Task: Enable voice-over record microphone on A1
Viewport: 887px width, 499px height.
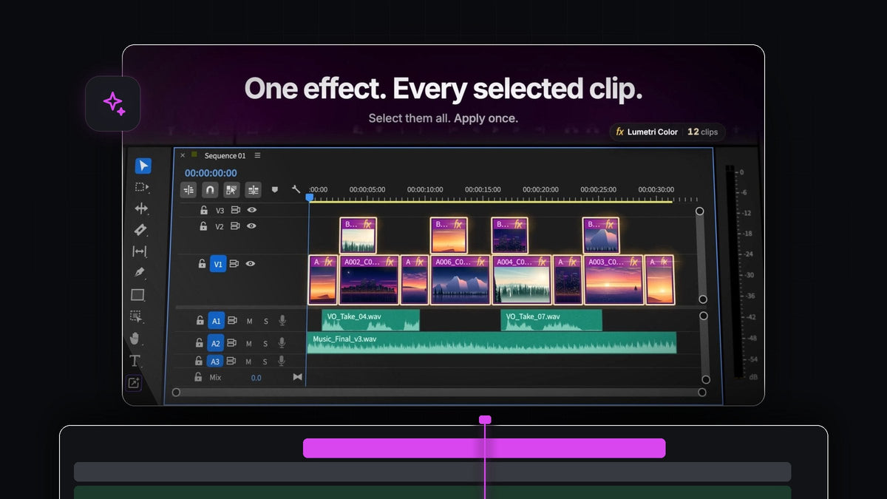Action: point(282,321)
